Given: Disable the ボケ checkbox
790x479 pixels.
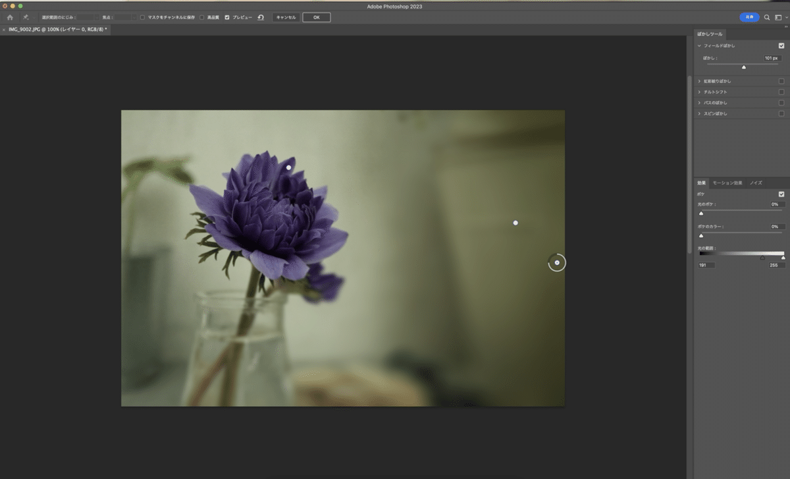Looking at the screenshot, I should point(781,194).
